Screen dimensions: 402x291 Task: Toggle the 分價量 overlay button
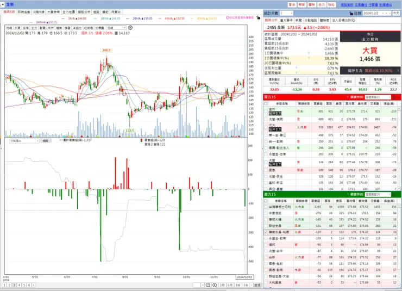(x=99, y=28)
